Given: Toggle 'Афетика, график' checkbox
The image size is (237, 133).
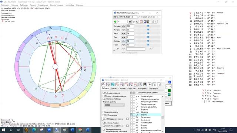Looking at the screenshot, I should (x=104, y=123).
